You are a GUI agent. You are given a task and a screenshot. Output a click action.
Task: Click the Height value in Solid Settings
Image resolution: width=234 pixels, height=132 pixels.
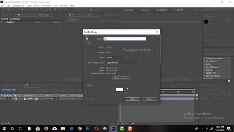tap(107, 52)
